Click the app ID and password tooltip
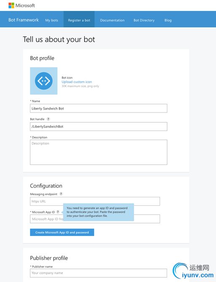 pos(99,212)
